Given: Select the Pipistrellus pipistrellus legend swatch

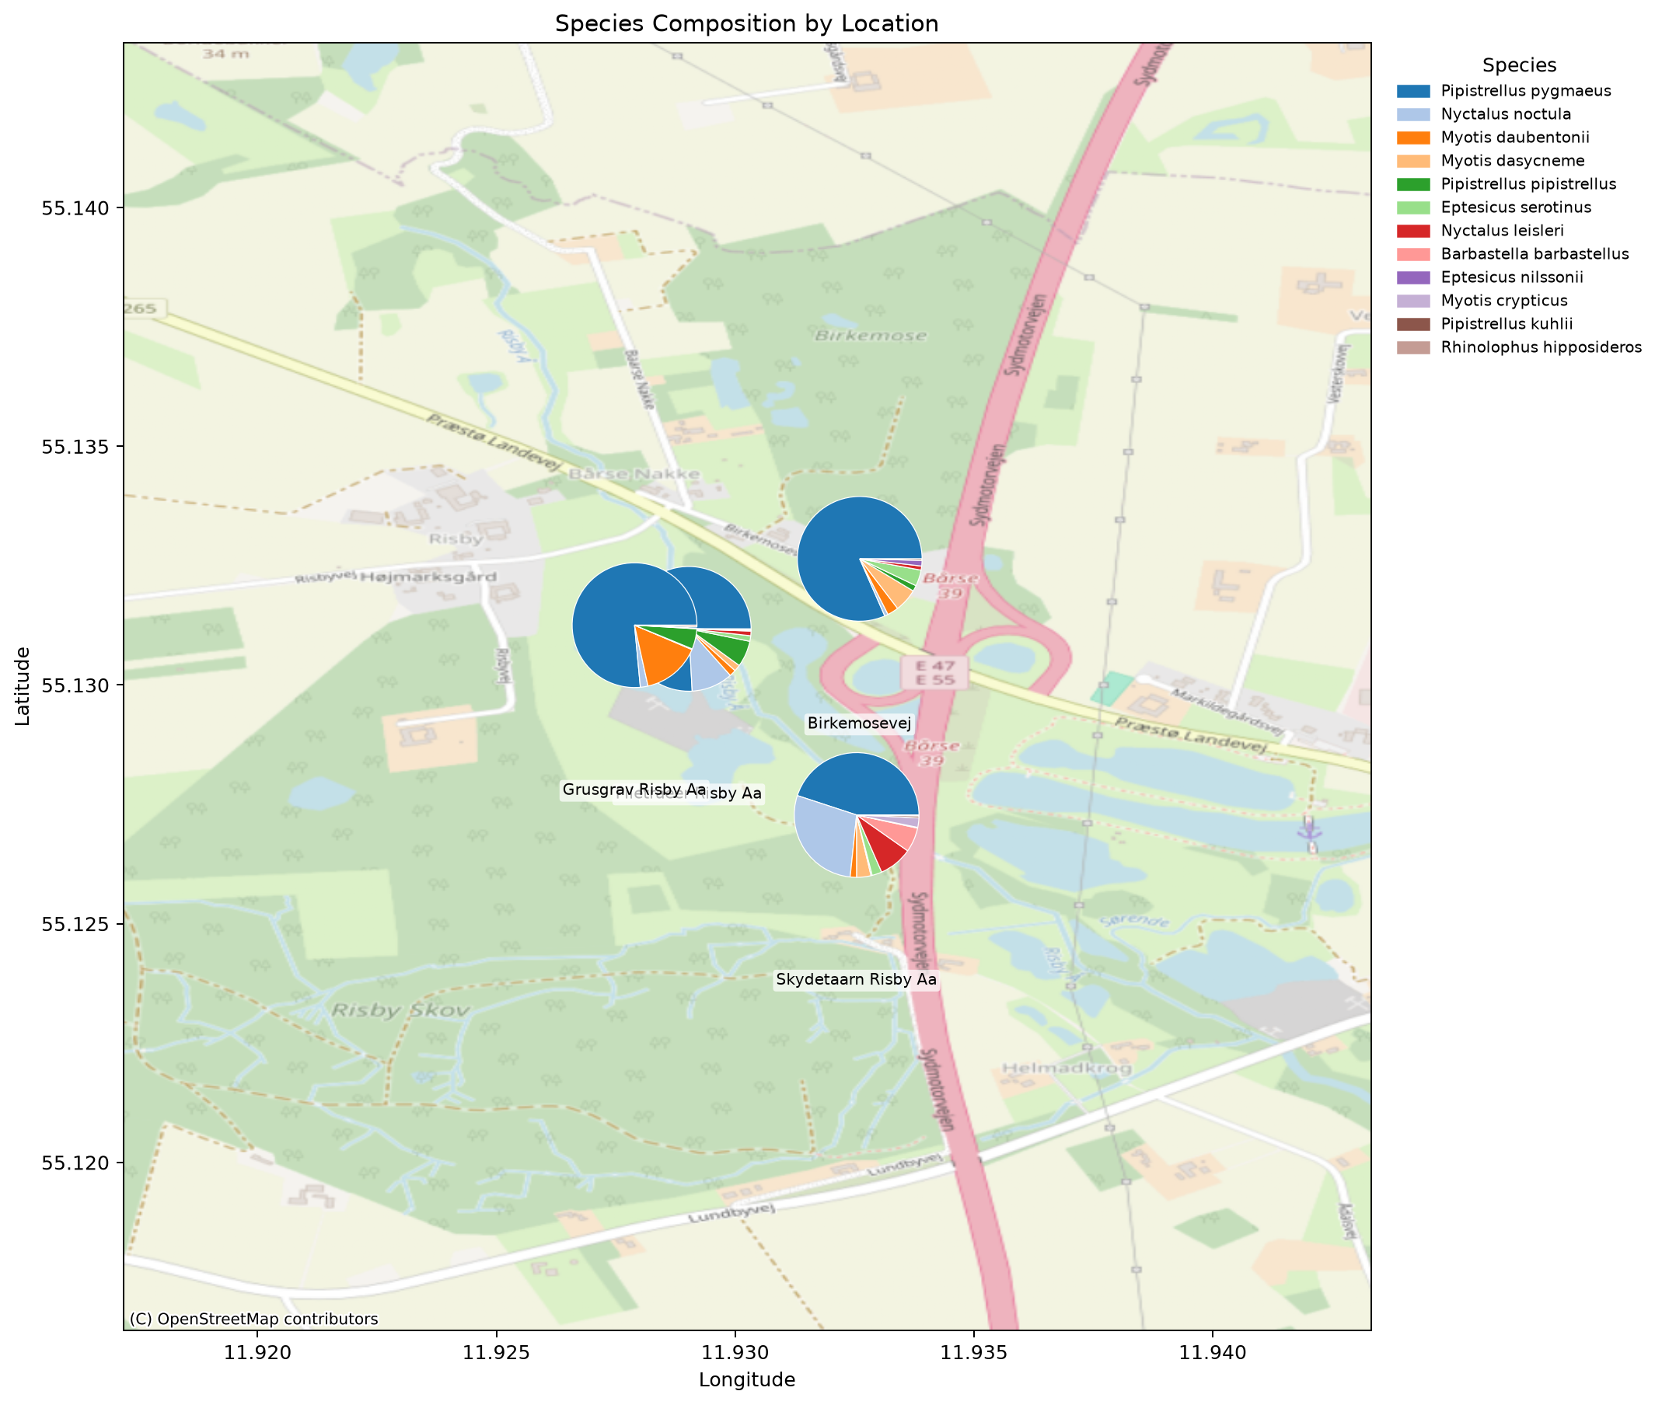Looking at the screenshot, I should point(1413,184).
